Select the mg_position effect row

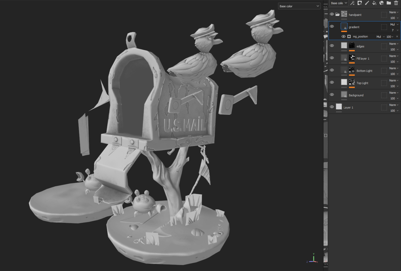coord(364,36)
